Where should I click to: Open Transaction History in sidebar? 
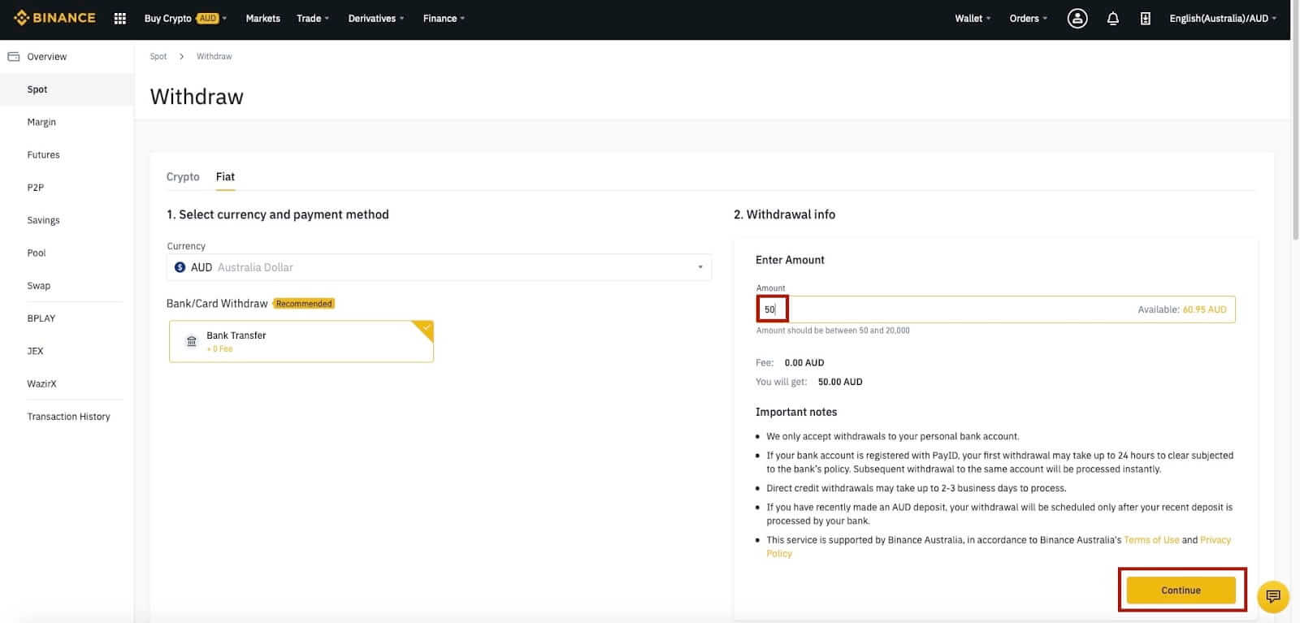[68, 417]
